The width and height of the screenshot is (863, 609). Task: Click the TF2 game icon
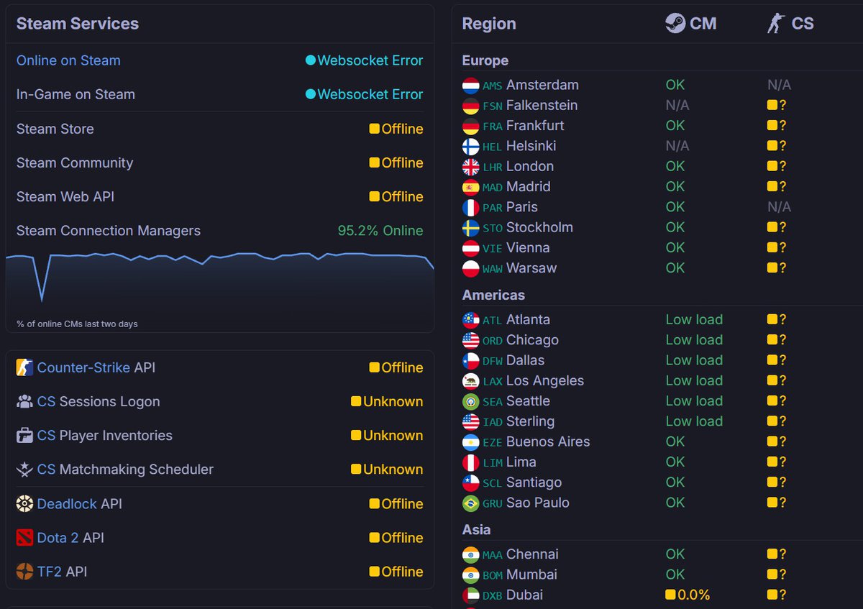click(x=25, y=572)
